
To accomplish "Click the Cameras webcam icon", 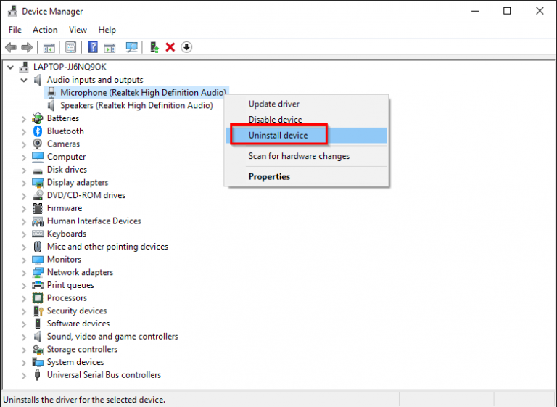I will click(37, 144).
